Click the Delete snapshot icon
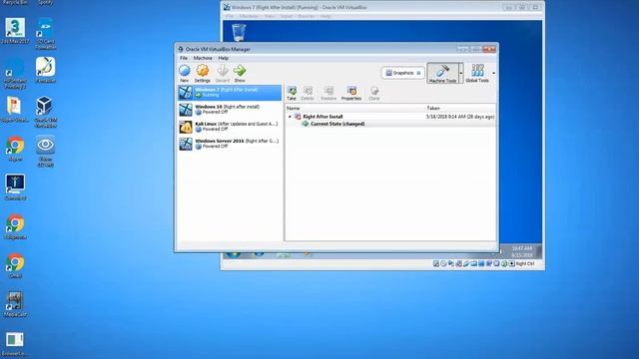 coord(308,91)
